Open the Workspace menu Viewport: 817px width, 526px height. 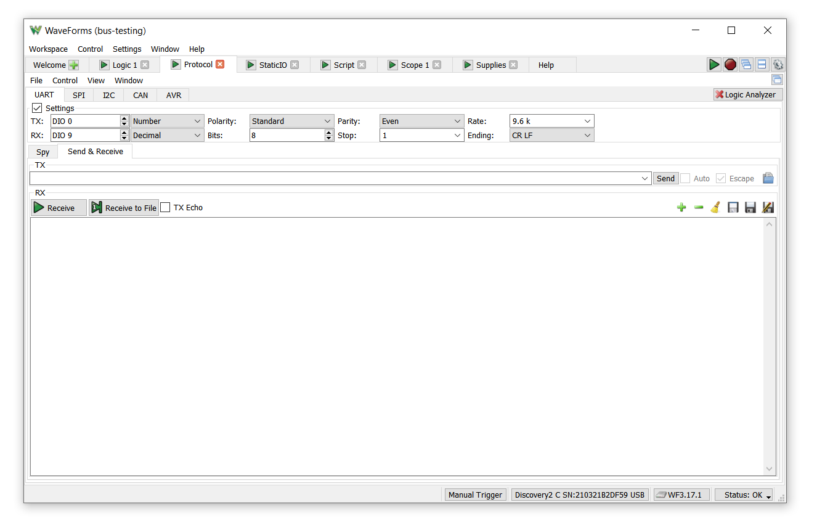tap(48, 49)
